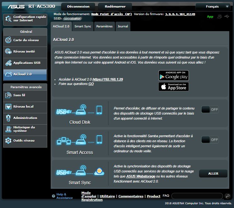The height and width of the screenshot is (208, 234).
Task: Enable the Cloud Disk toggle switch
Action: click(210, 110)
